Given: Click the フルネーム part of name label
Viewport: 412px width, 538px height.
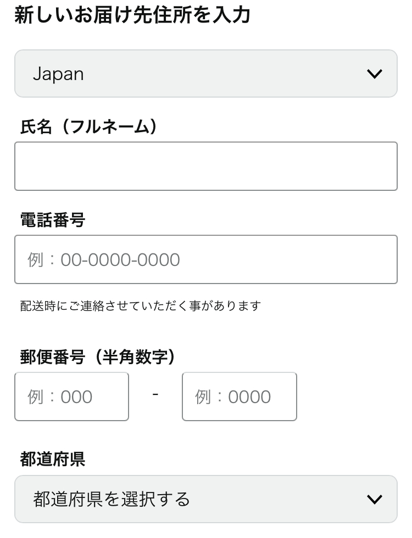Looking at the screenshot, I should (109, 127).
